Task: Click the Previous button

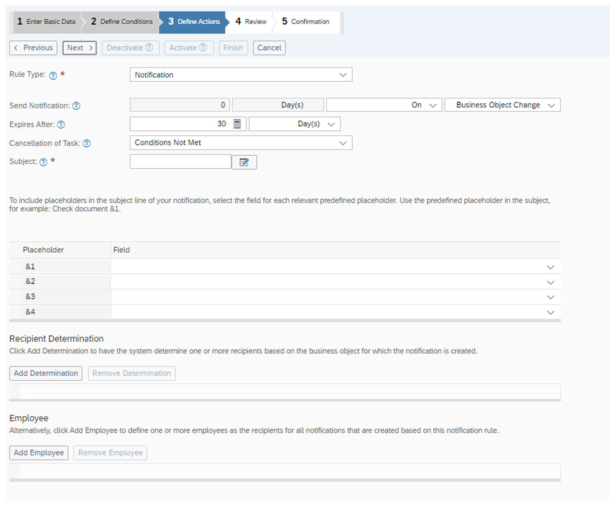Action: [x=33, y=48]
